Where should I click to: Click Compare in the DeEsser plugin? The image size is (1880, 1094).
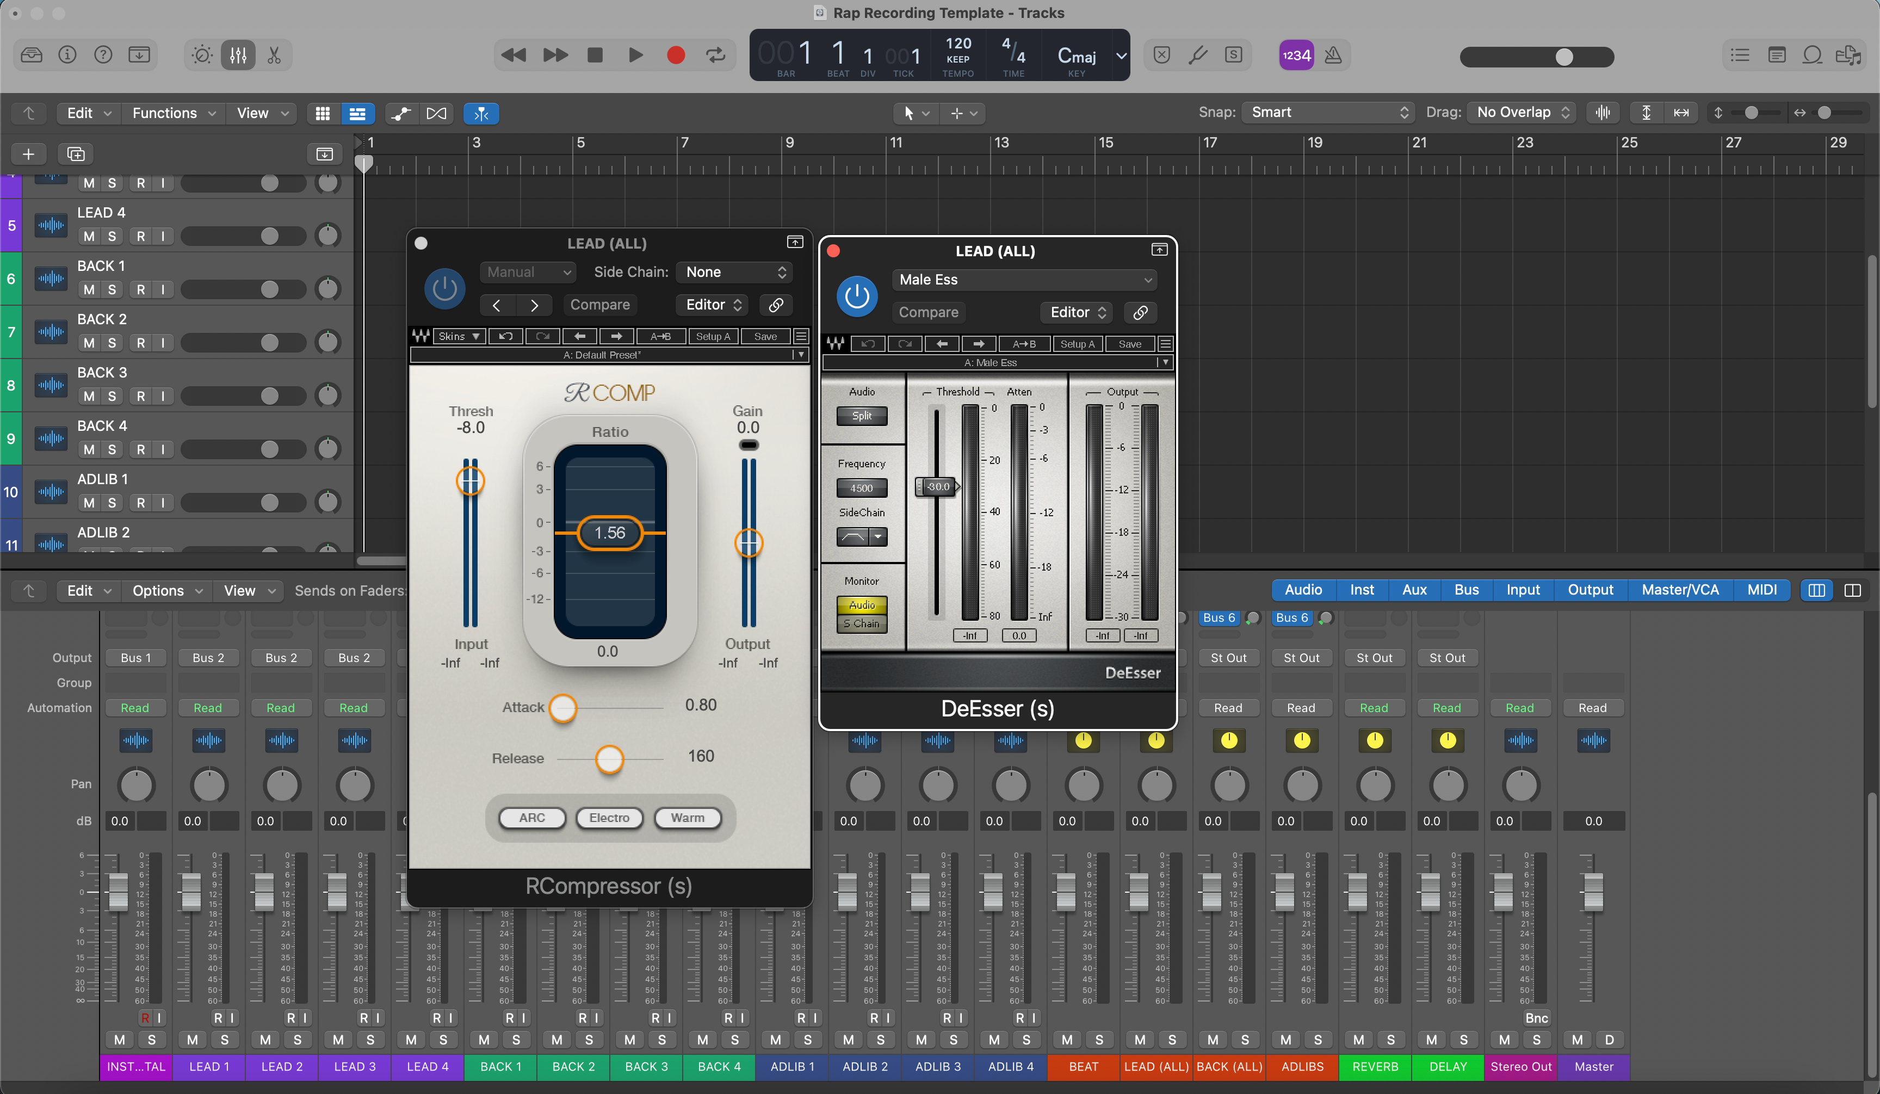928,312
